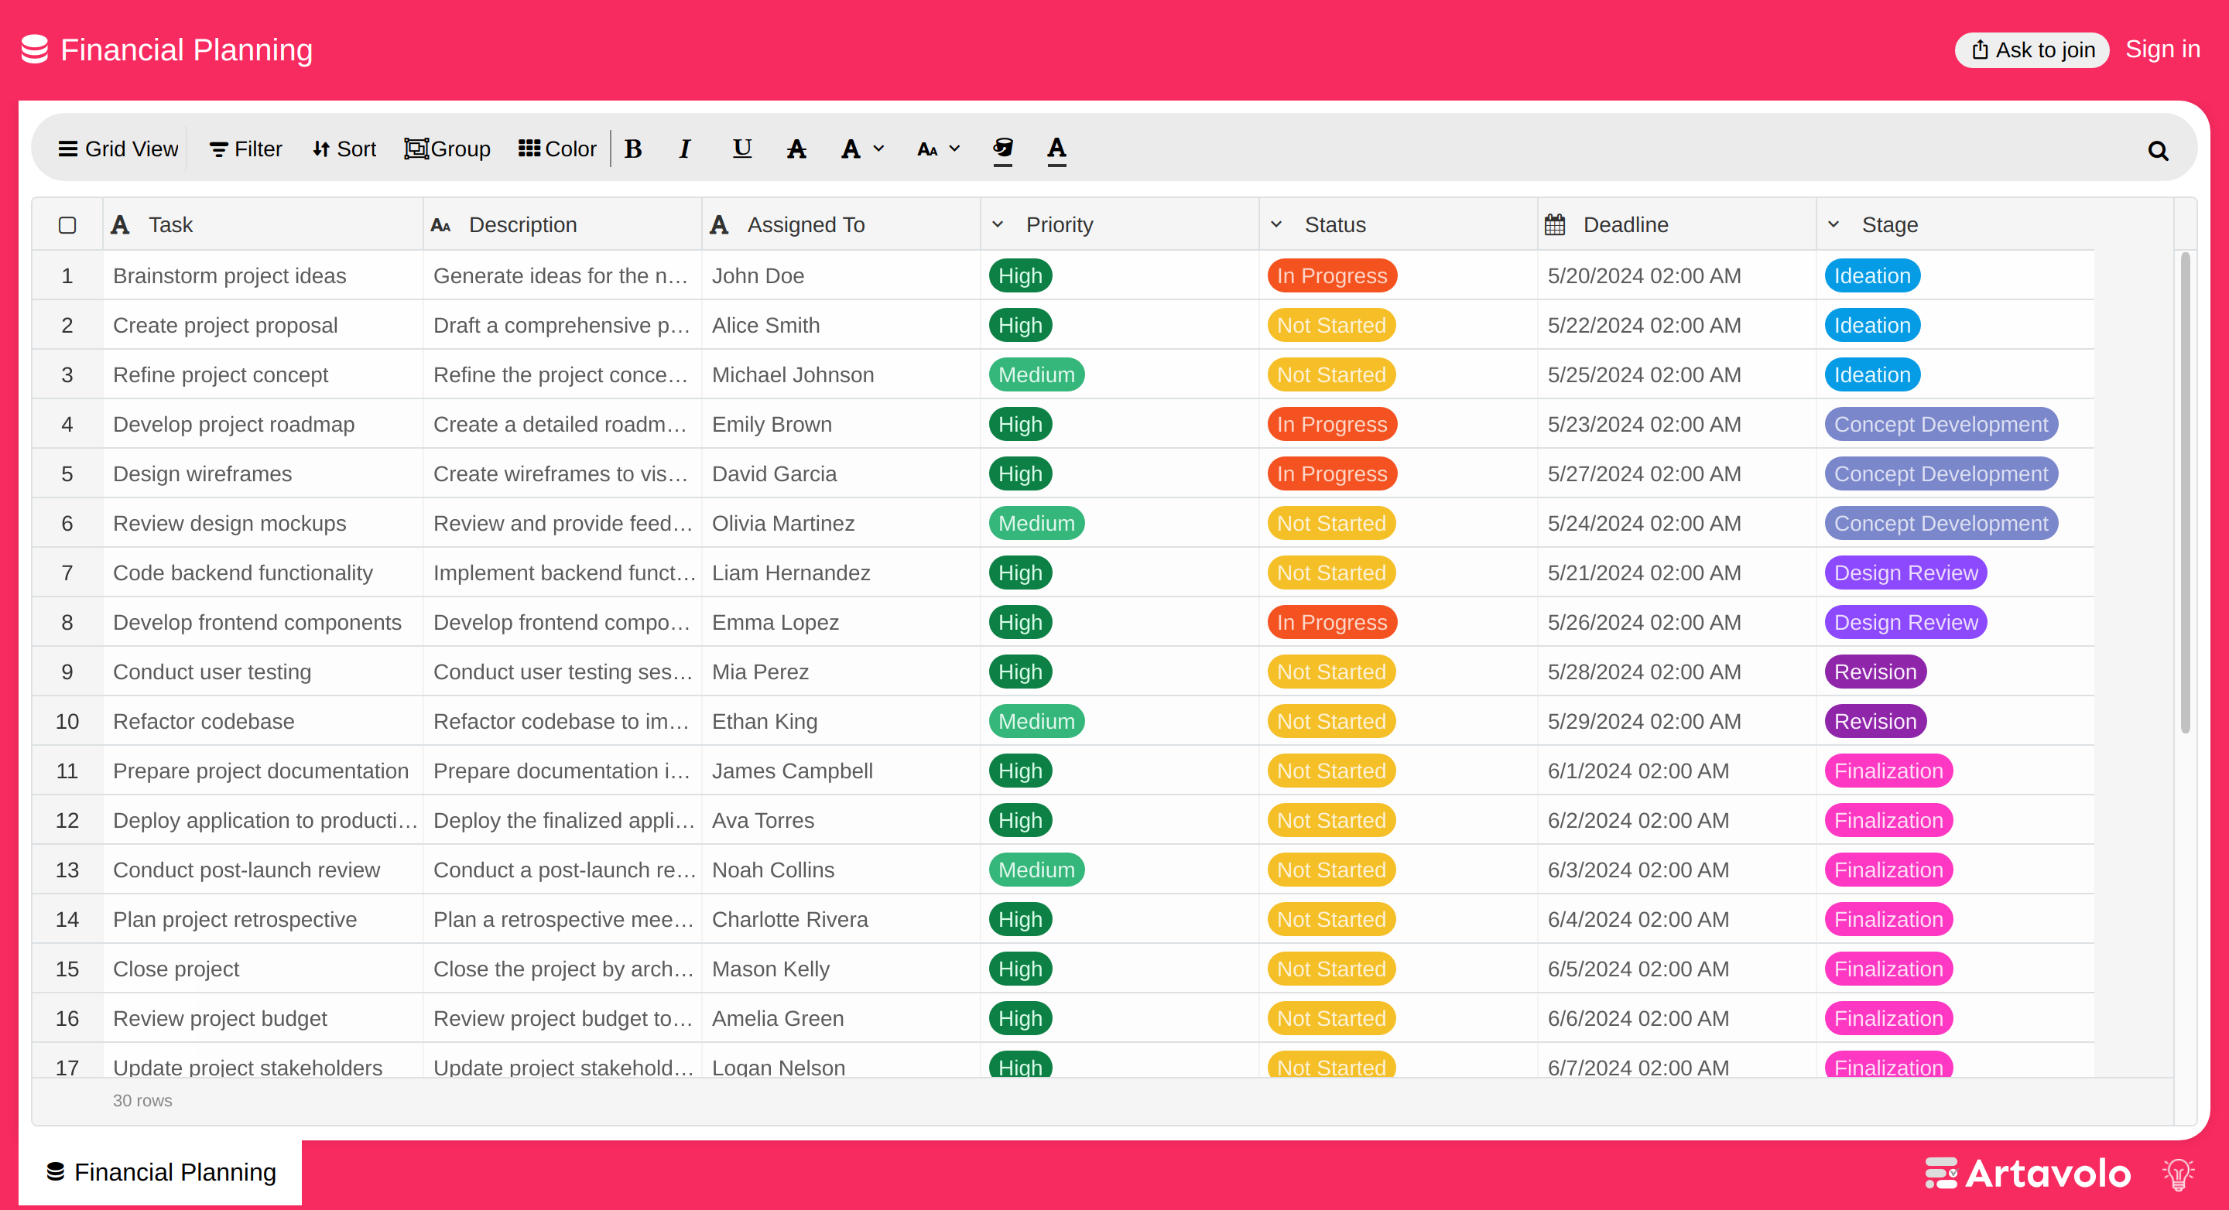Viewport: 2229px width, 1210px height.
Task: Click the '6/1/2024 02:00 AM' deadline cell
Action: point(1676,771)
